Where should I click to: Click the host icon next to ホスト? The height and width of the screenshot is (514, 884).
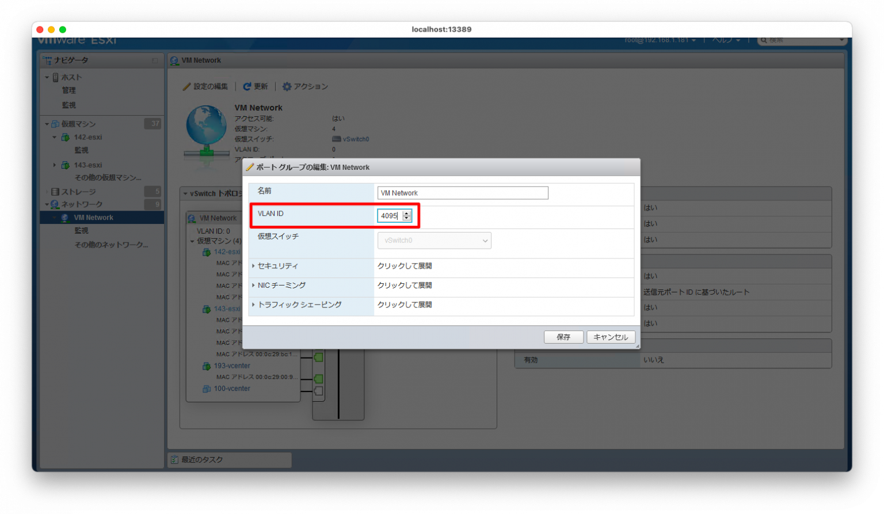56,77
